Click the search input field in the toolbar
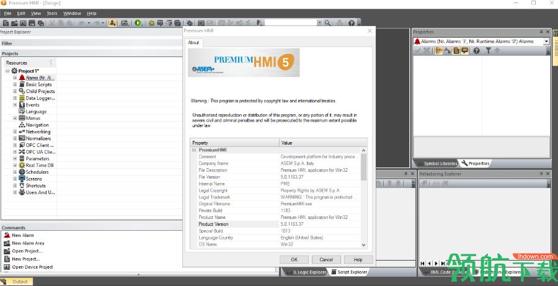This screenshot has width=558, height=286. pyautogui.click(x=291, y=23)
